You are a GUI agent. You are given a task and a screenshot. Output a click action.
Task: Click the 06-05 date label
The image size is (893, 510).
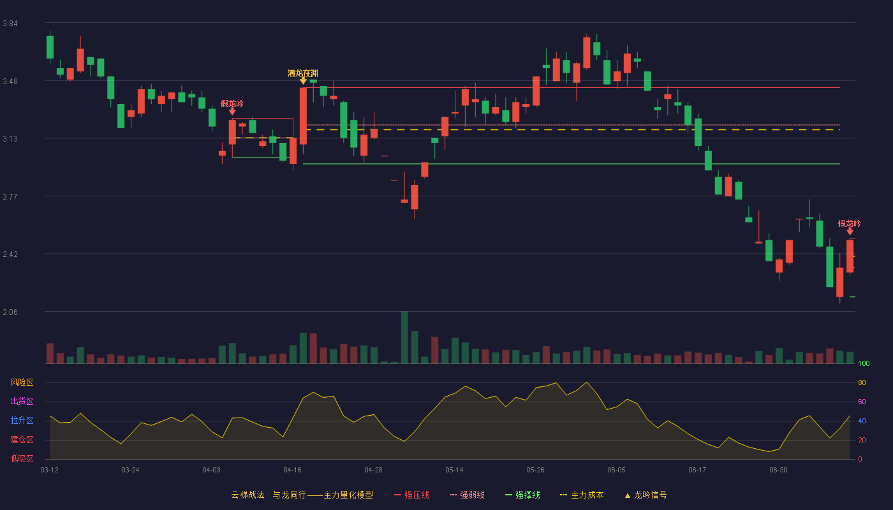click(x=616, y=470)
